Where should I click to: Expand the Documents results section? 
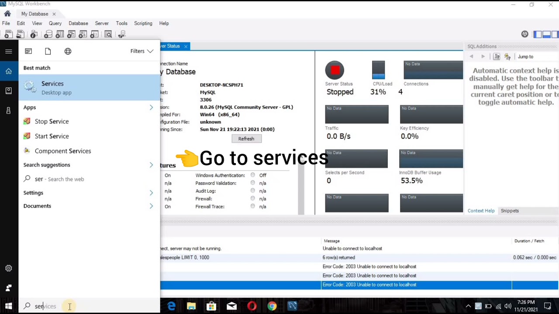coord(151,206)
